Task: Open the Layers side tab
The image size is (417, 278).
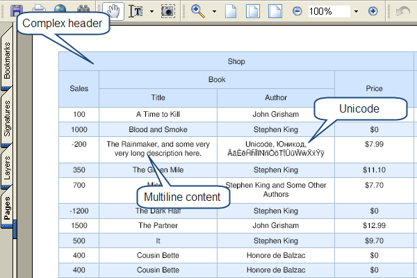Action: click(x=7, y=167)
